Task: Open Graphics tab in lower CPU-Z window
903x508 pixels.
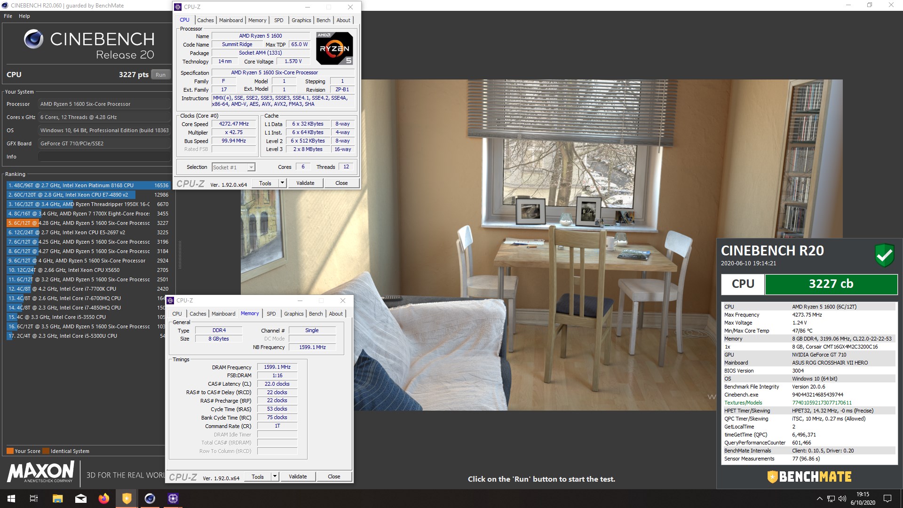Action: (x=293, y=314)
